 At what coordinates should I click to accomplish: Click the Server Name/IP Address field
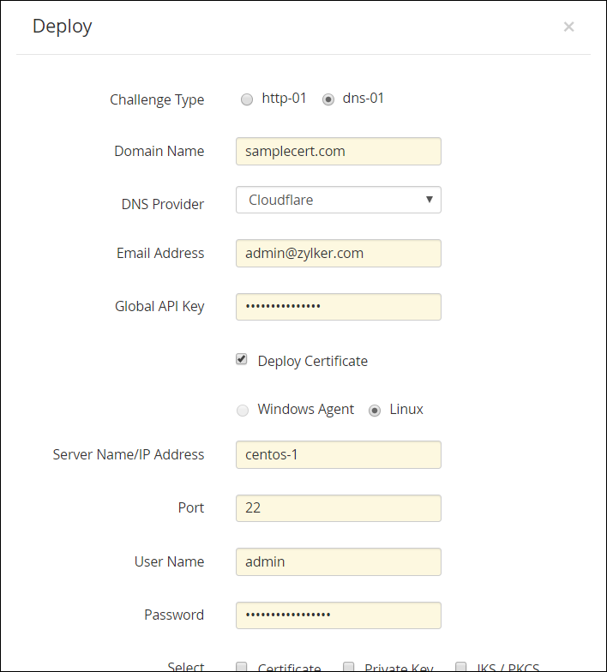[338, 454]
